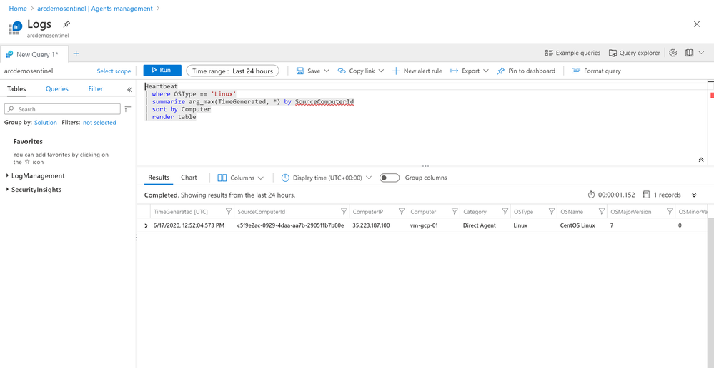The width and height of the screenshot is (714, 368).
Task: Open the New Query 1 tab
Action: coord(34,54)
